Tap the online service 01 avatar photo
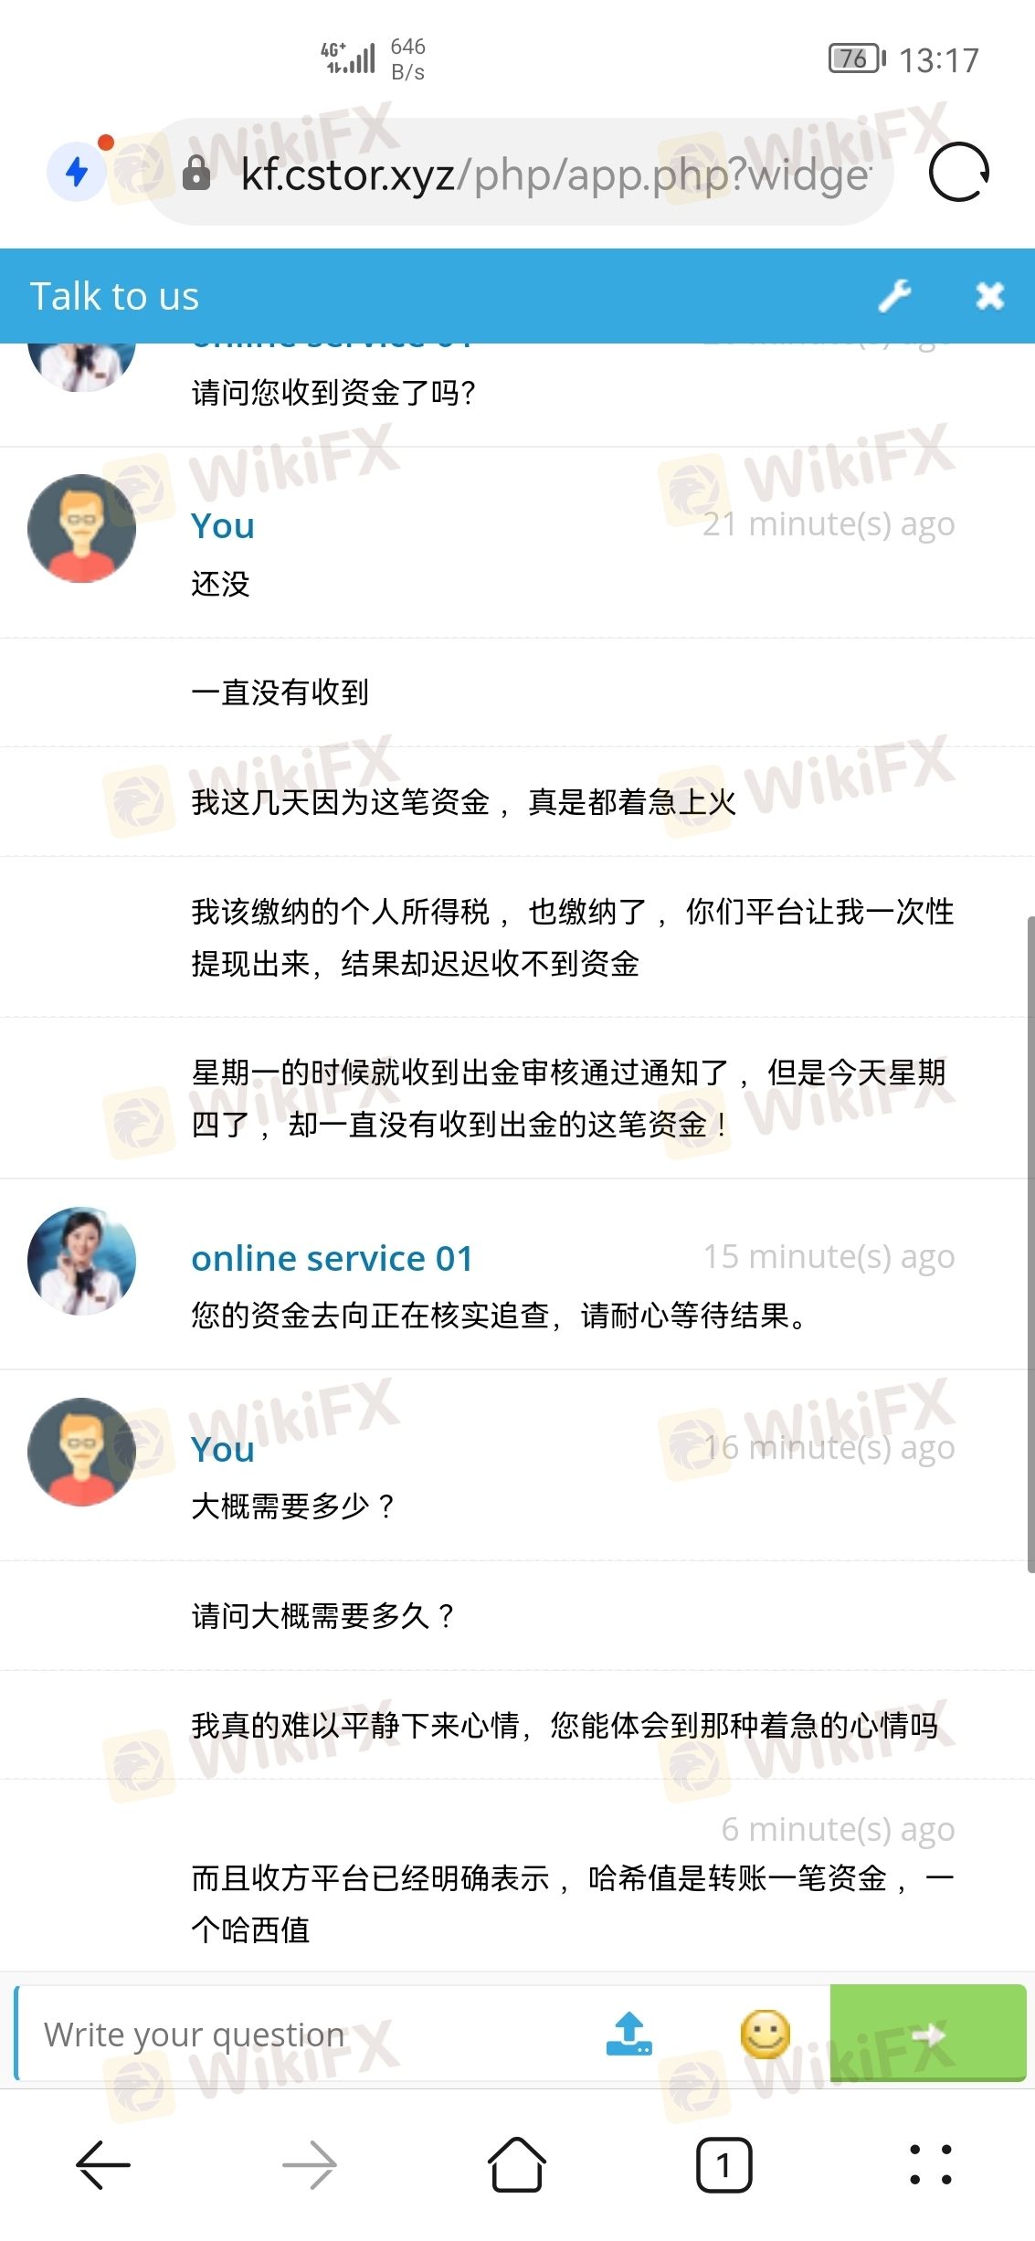 (x=82, y=1261)
